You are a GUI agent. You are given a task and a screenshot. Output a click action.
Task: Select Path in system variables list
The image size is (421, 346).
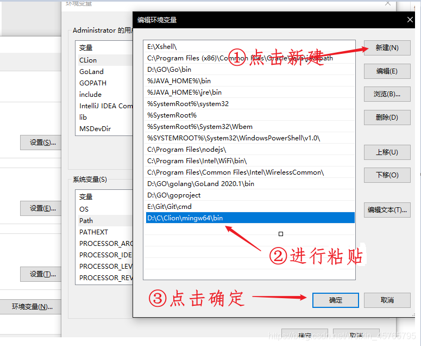click(x=104, y=221)
